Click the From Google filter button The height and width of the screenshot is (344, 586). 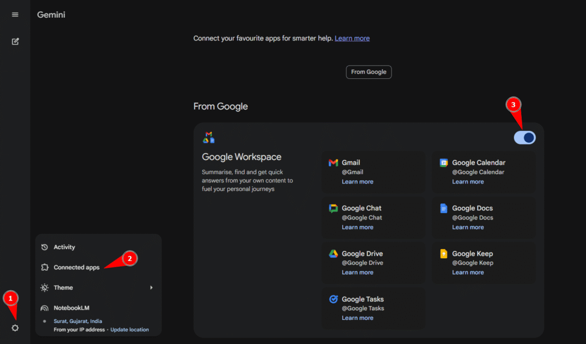coord(369,72)
